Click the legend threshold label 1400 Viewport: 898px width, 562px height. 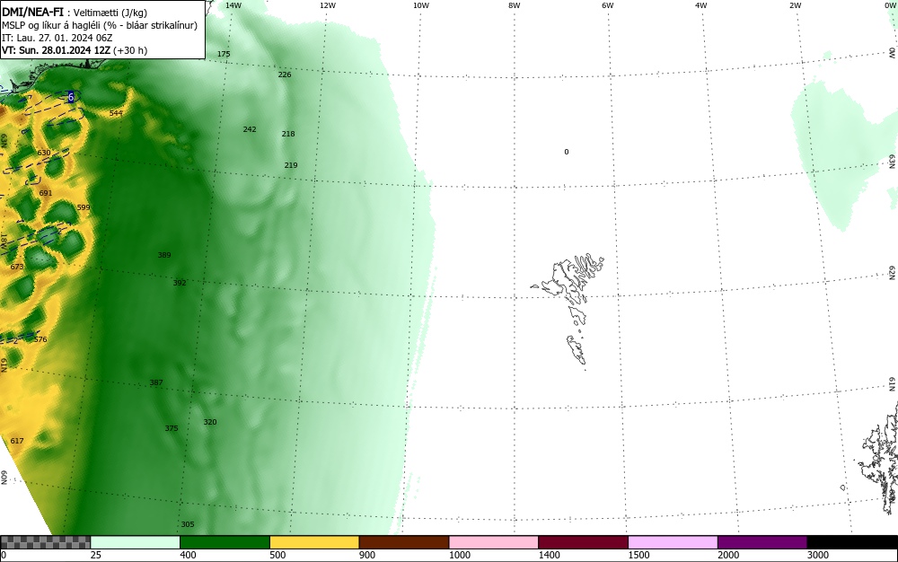click(549, 555)
